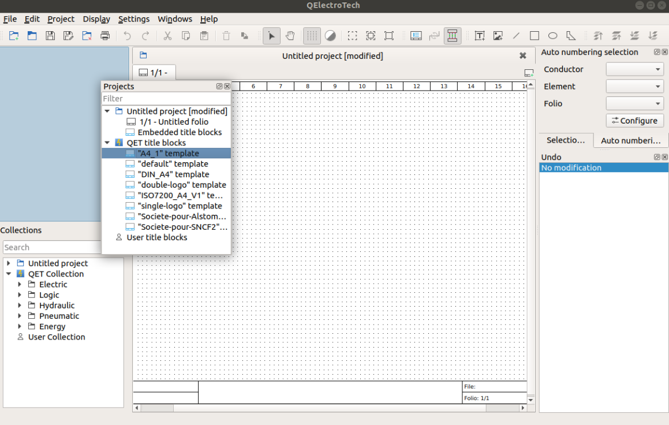Screen dimensions: 669x425
Task: Close the project via folder-x icon
Action: coord(87,36)
